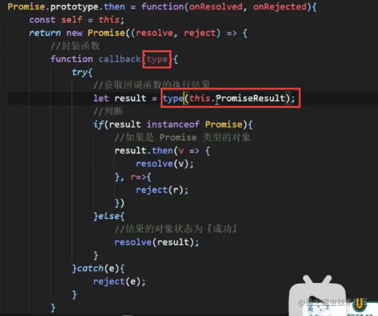This screenshot has width=378, height=316.
Task: Click the //封装函数 comment
Action: (75, 46)
